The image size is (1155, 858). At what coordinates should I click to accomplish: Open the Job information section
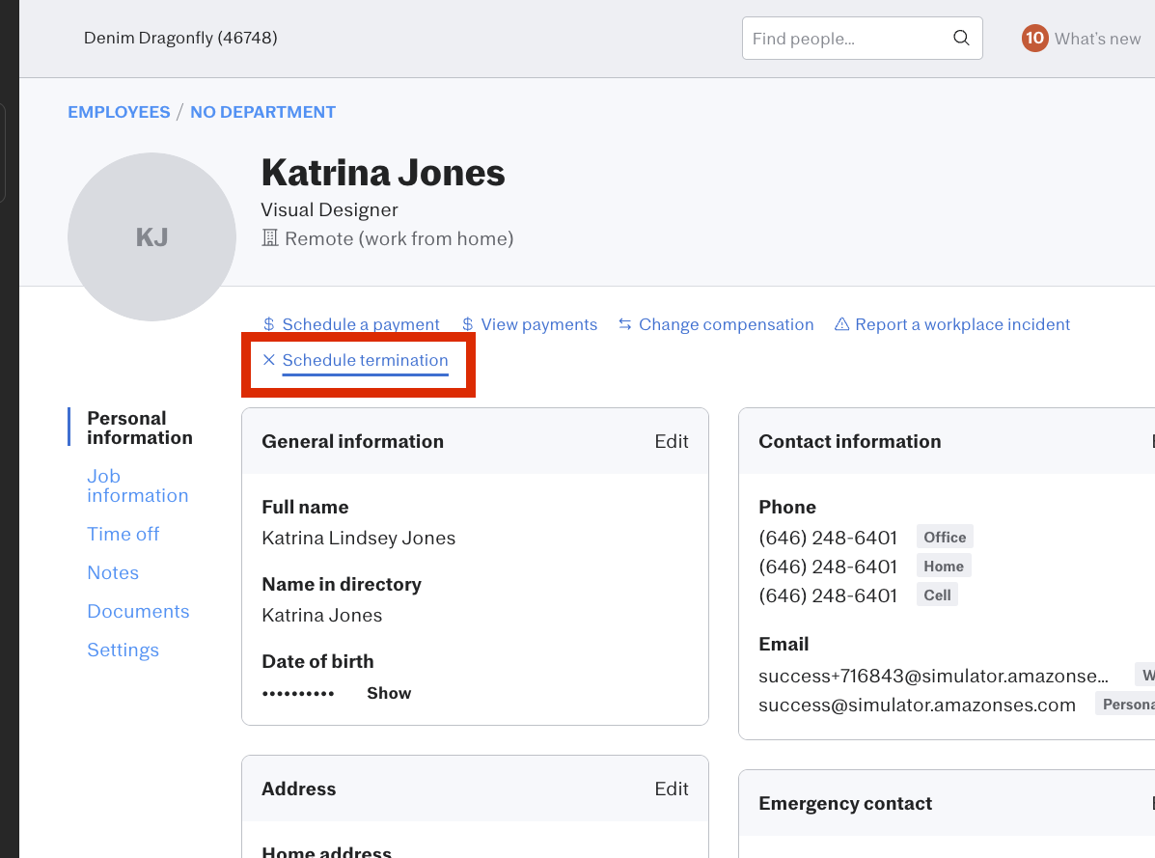(x=137, y=485)
